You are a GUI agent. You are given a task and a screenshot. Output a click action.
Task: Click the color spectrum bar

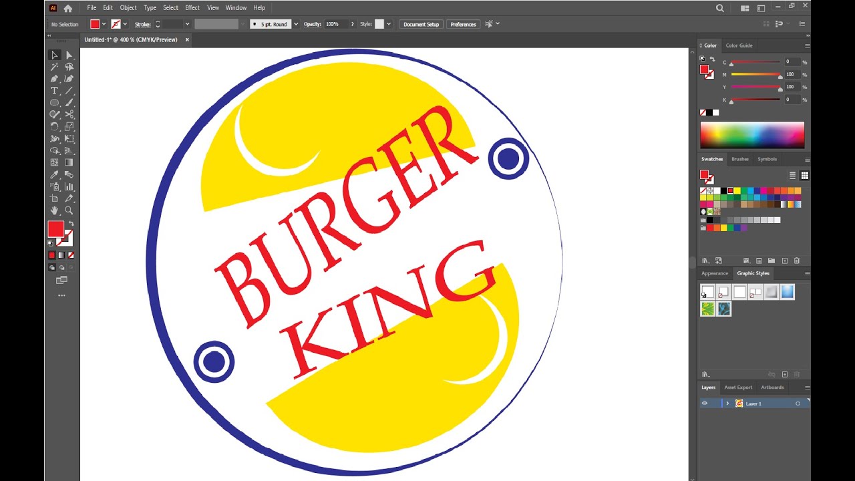pos(752,135)
